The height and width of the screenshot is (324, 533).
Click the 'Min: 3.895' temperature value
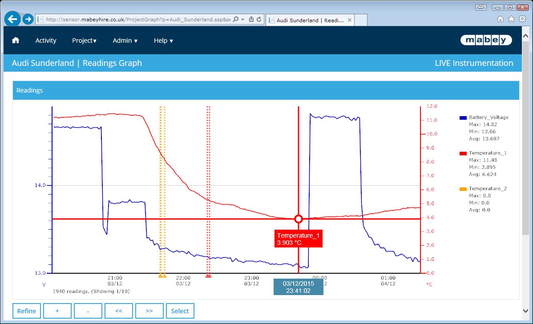click(482, 167)
